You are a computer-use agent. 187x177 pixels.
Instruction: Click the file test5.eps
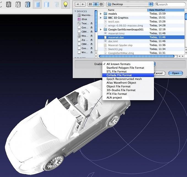point(141,22)
